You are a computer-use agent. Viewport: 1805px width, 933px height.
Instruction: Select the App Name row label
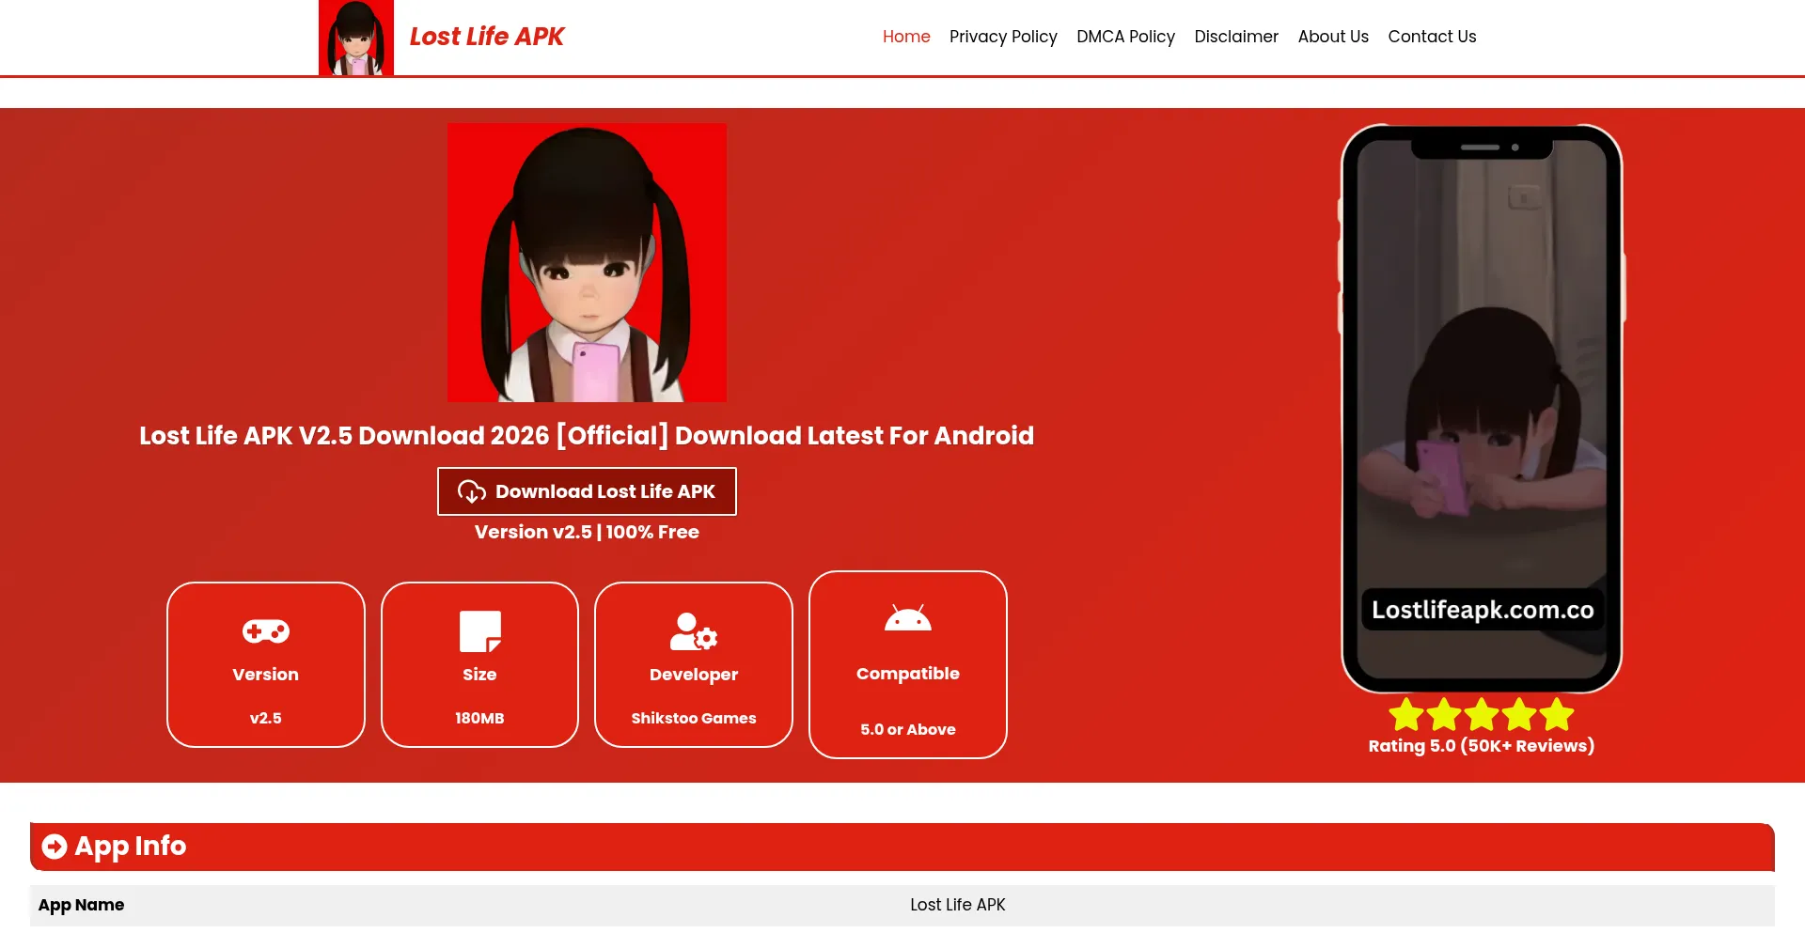coord(81,905)
